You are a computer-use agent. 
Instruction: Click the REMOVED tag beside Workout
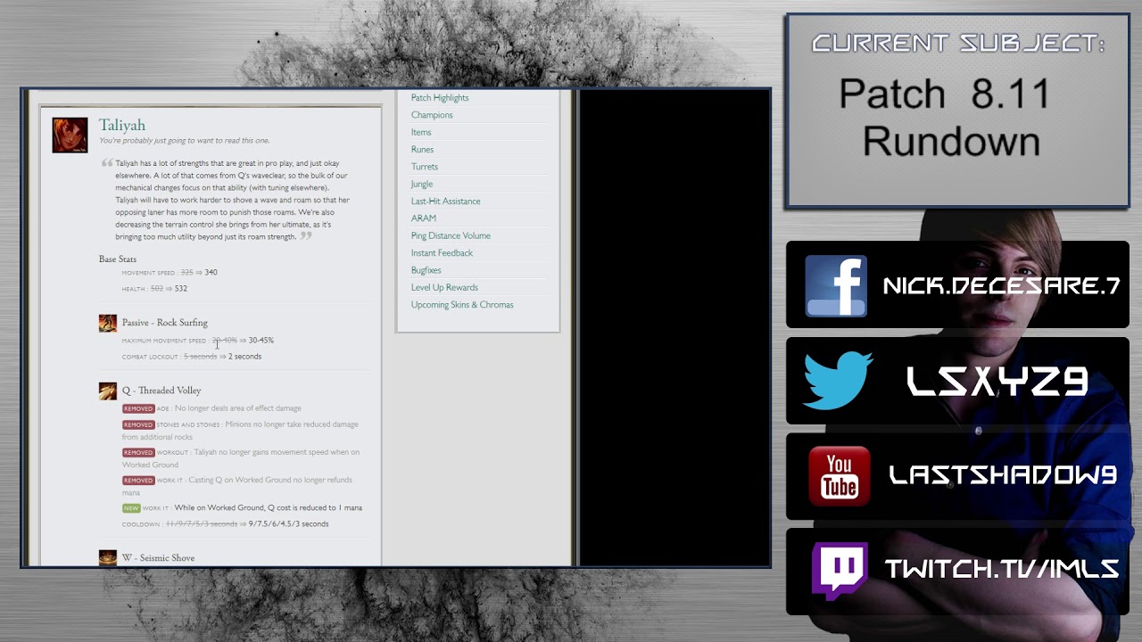coord(138,452)
